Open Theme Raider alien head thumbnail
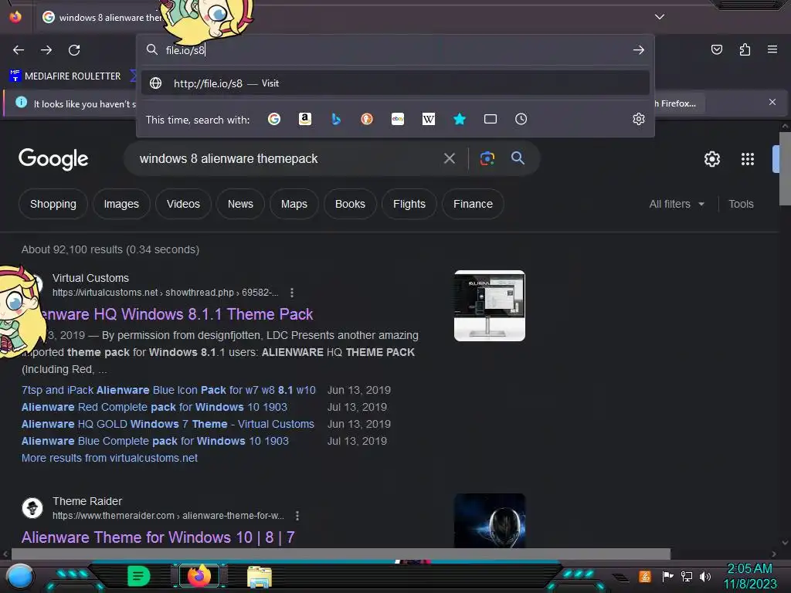Screen dimensions: 791x593 [489, 520]
